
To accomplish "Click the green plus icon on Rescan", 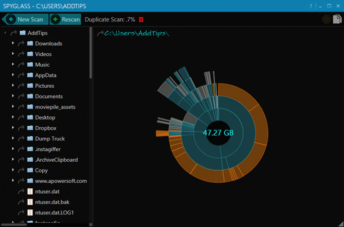I will (x=56, y=19).
